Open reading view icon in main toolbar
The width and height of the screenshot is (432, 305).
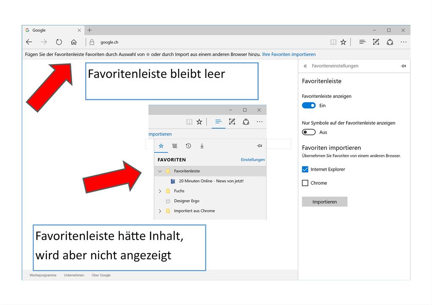333,42
